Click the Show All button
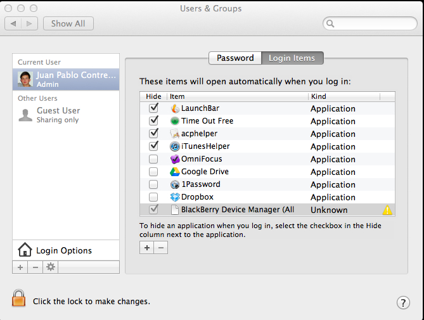This screenshot has width=424, height=320. click(68, 23)
